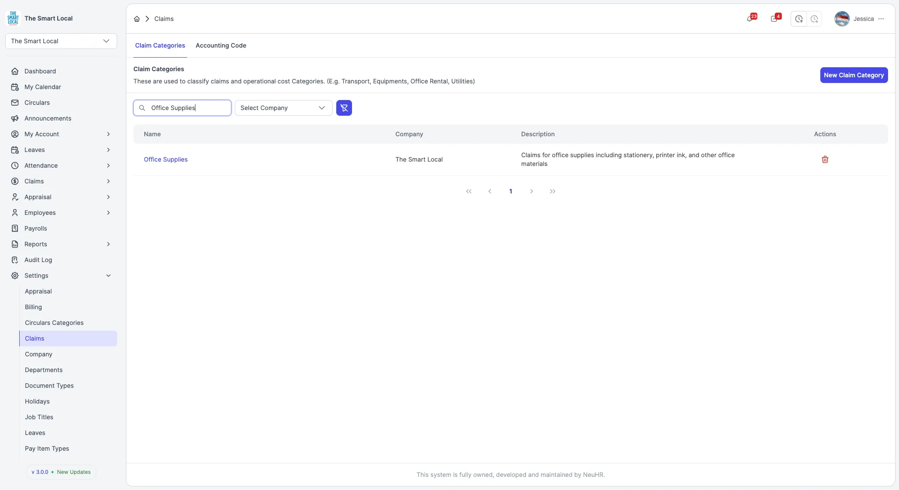
Task: Expand the My Account submenu
Action: 108,134
